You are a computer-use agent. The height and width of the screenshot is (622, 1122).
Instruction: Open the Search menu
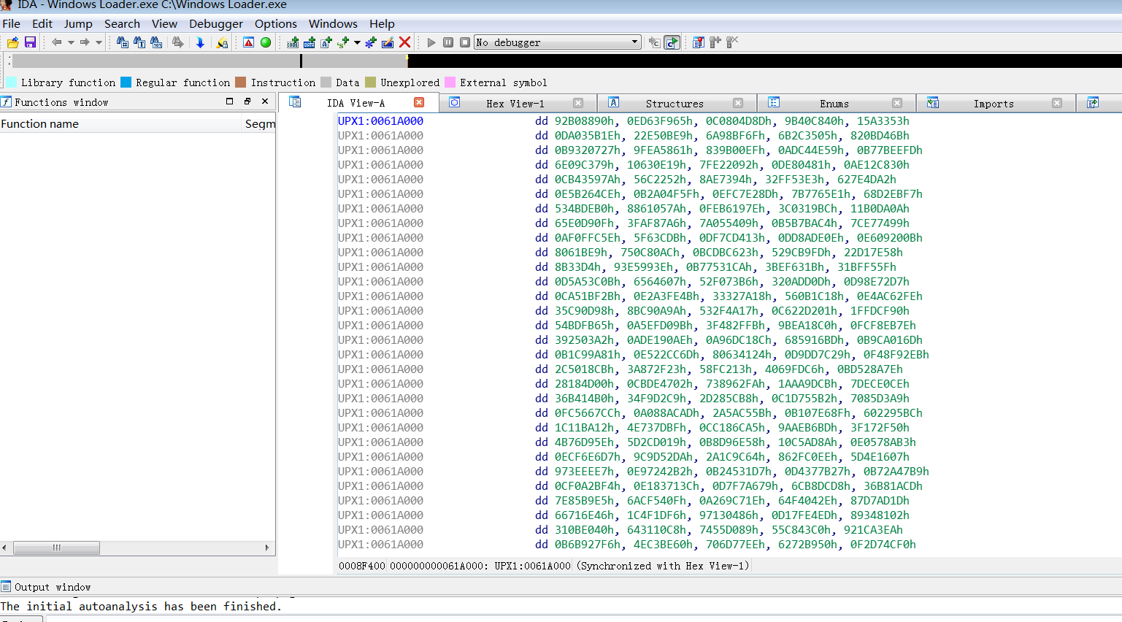click(x=122, y=23)
